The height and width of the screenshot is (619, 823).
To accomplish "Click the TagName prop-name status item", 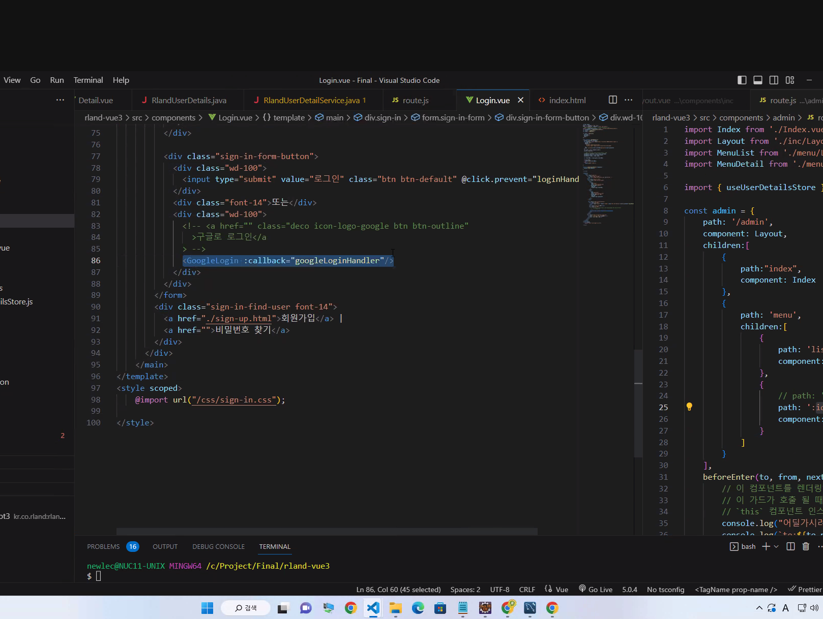I will tap(736, 590).
